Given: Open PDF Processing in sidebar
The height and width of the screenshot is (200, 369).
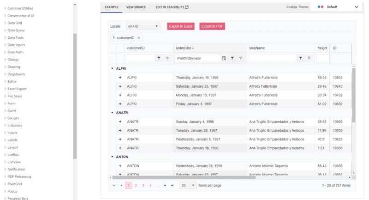Looking at the screenshot, I should 19,177.
